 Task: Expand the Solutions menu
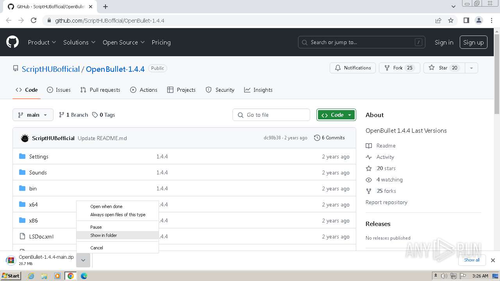(79, 42)
